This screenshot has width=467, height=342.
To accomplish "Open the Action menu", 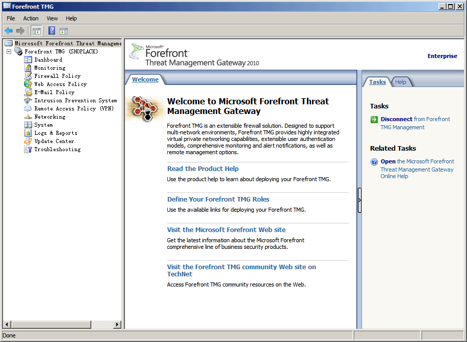I will (31, 18).
